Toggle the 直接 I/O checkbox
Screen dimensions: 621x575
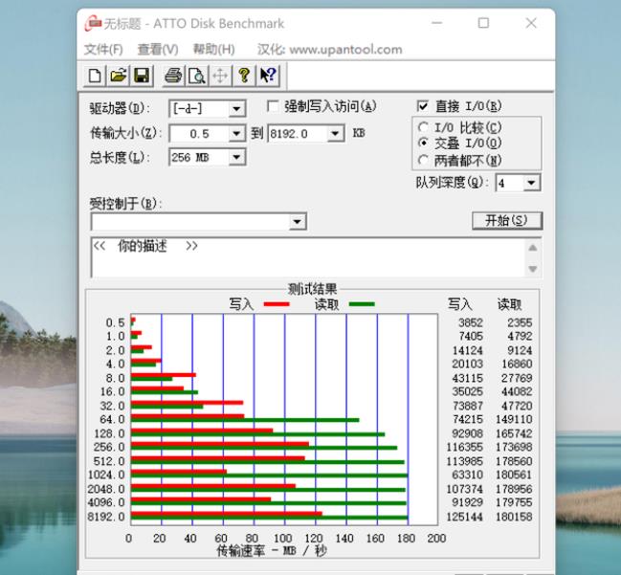tap(423, 107)
